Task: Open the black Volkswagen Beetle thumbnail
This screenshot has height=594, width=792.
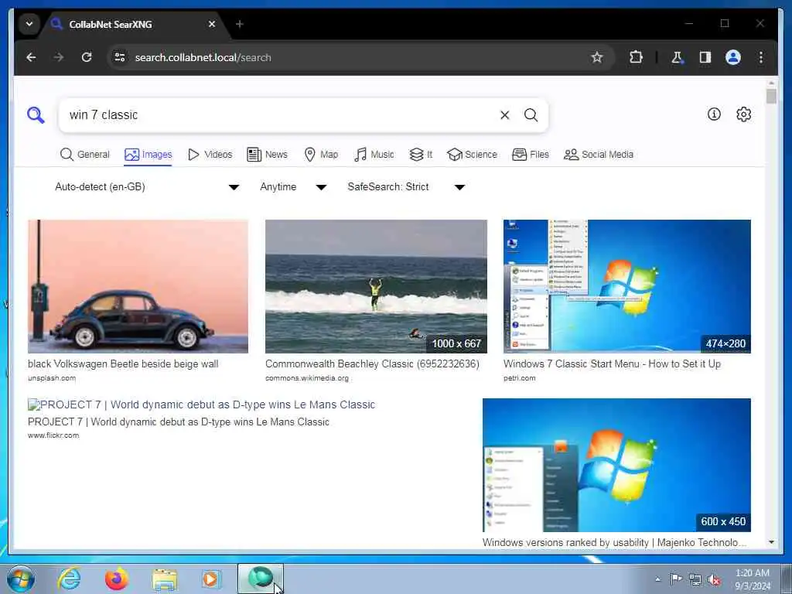Action: coord(138,286)
